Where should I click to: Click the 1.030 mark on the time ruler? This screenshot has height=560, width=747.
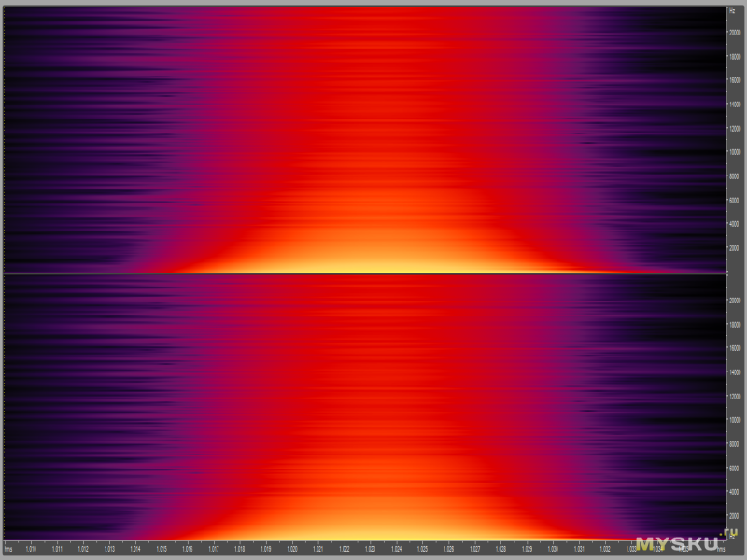[x=554, y=549]
